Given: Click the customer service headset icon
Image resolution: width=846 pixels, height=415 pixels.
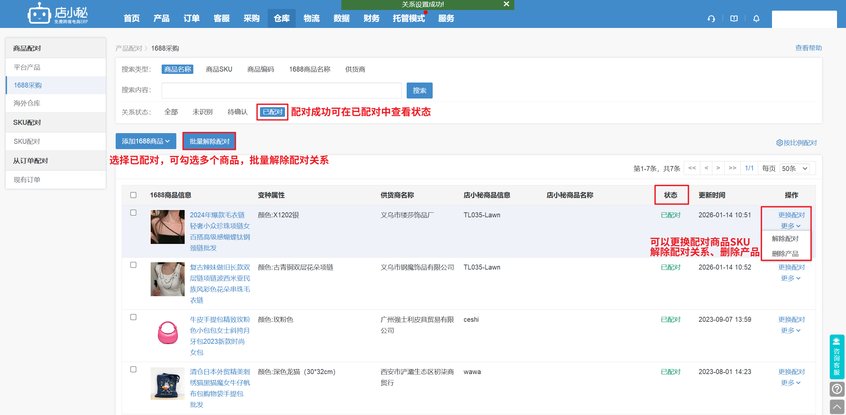Looking at the screenshot, I should (711, 19).
